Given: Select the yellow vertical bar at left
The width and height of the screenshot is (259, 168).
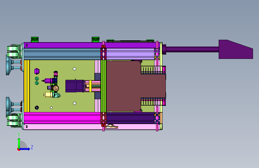Looking at the screenshot, I should pyautogui.click(x=27, y=86).
